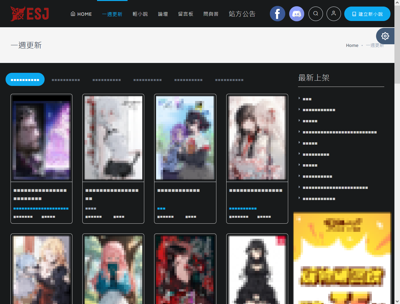The image size is (400, 304).
Task: Open the 輕小說 menu
Action: pos(140,14)
